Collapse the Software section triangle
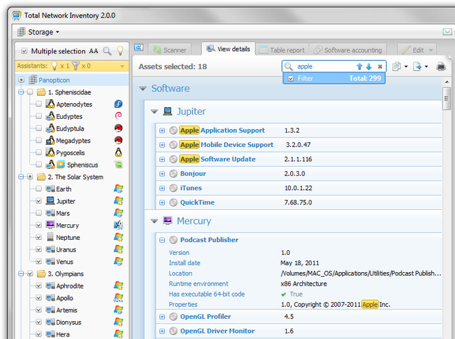Viewport: 455px width, 339px height. click(143, 88)
